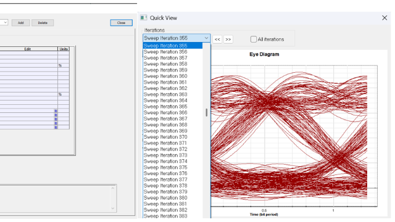
Task: Select Sweep Iteration 374 in the list
Action: coord(173,162)
